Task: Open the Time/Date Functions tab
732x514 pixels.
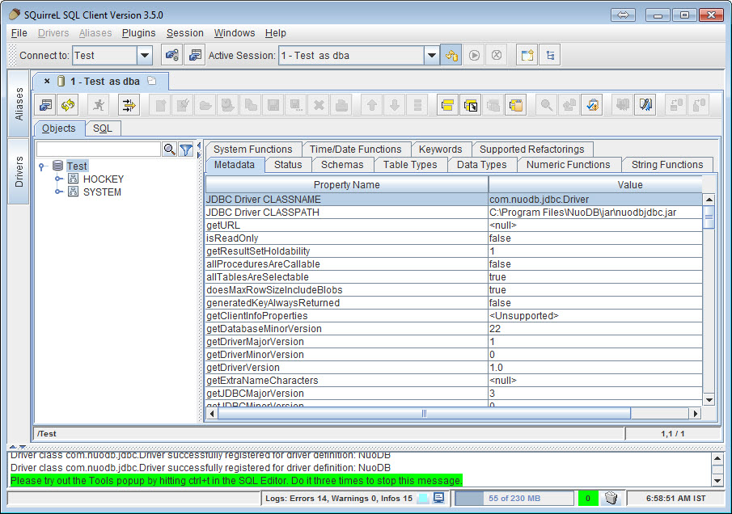Action: click(x=356, y=150)
